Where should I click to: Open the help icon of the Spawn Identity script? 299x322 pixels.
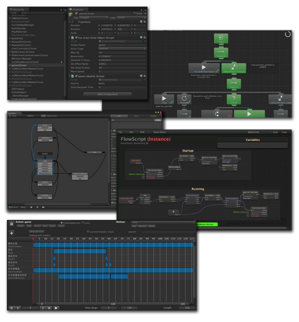pos(141,76)
